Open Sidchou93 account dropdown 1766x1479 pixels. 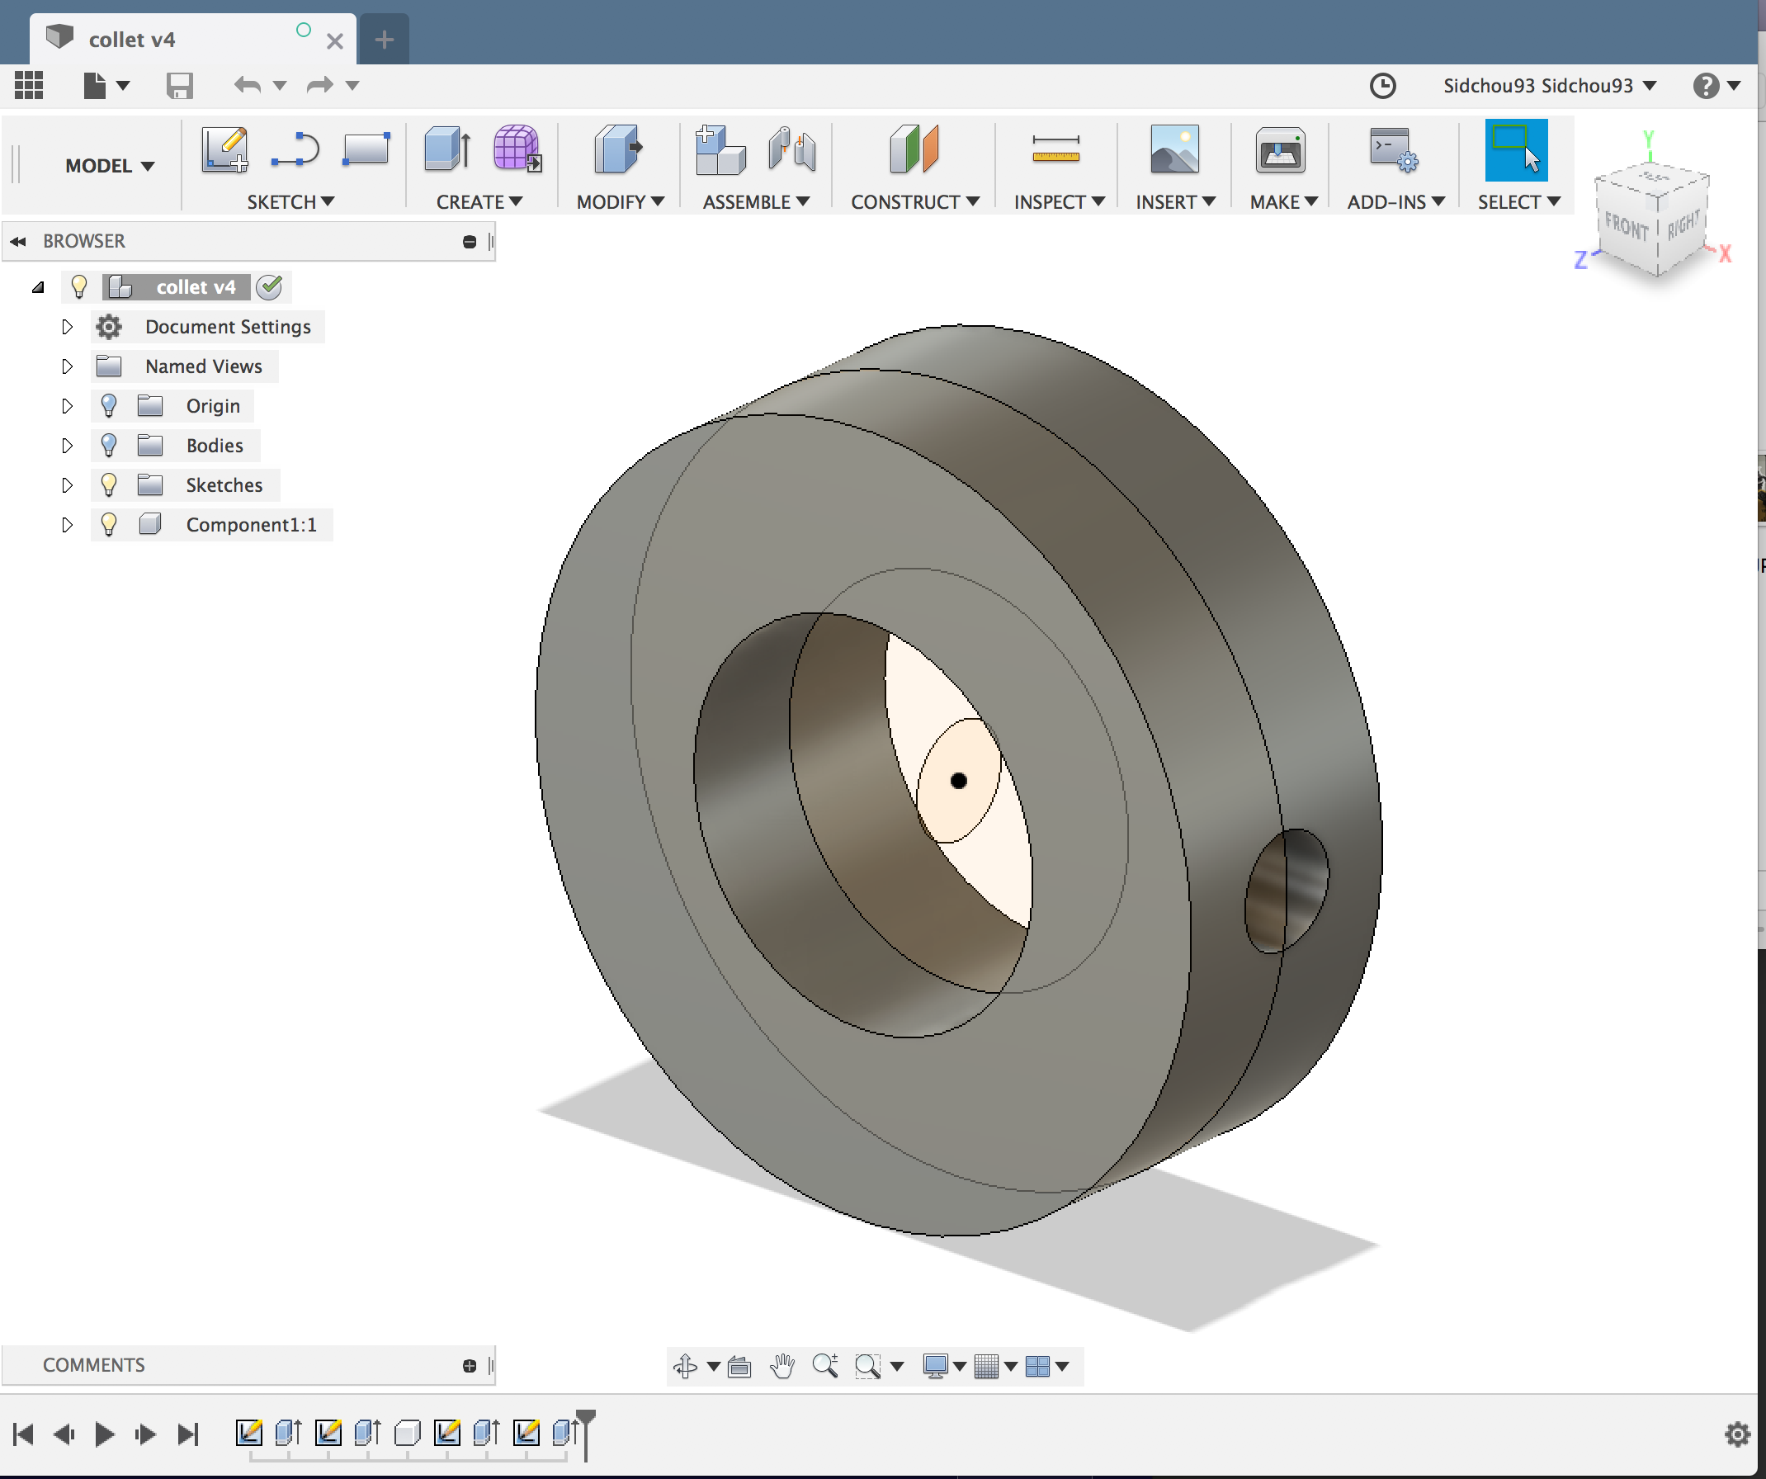coord(1549,86)
